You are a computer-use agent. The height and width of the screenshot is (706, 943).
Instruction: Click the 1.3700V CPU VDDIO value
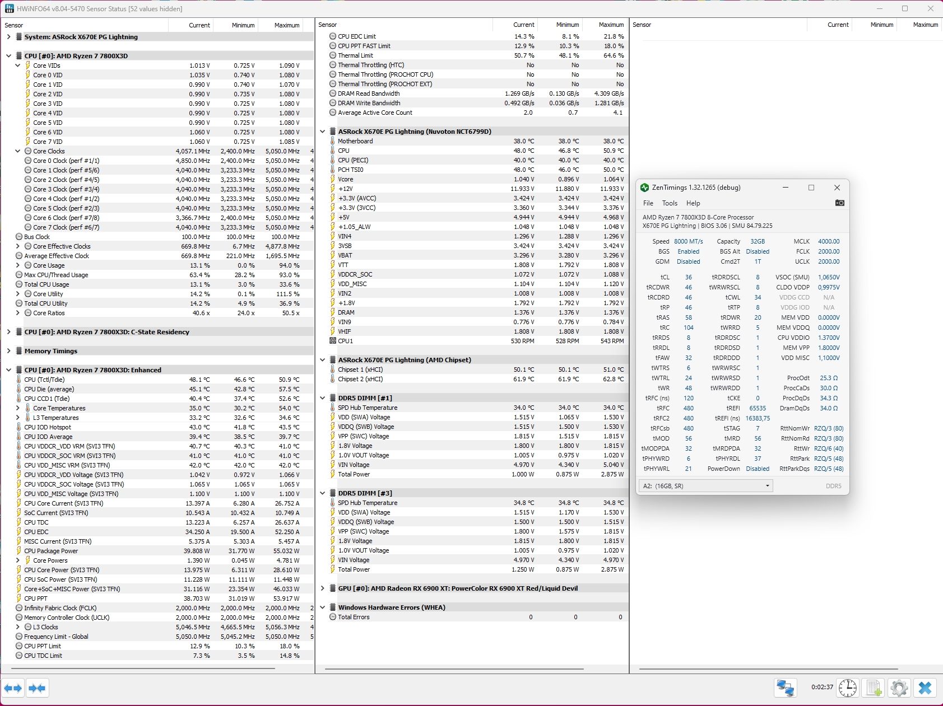pyautogui.click(x=829, y=338)
